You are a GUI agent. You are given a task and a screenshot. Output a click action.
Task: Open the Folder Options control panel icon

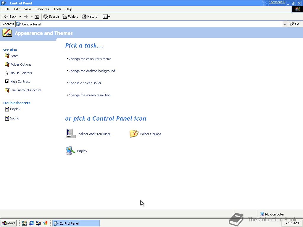click(x=134, y=134)
